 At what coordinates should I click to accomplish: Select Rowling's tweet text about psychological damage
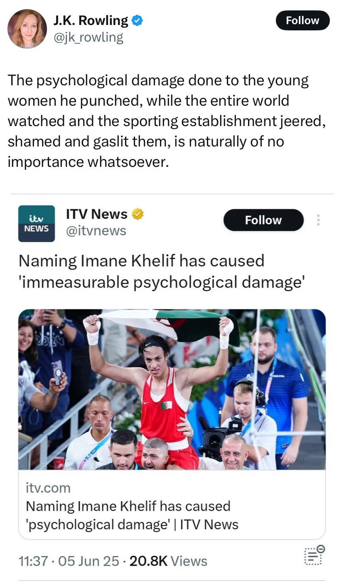tap(166, 121)
